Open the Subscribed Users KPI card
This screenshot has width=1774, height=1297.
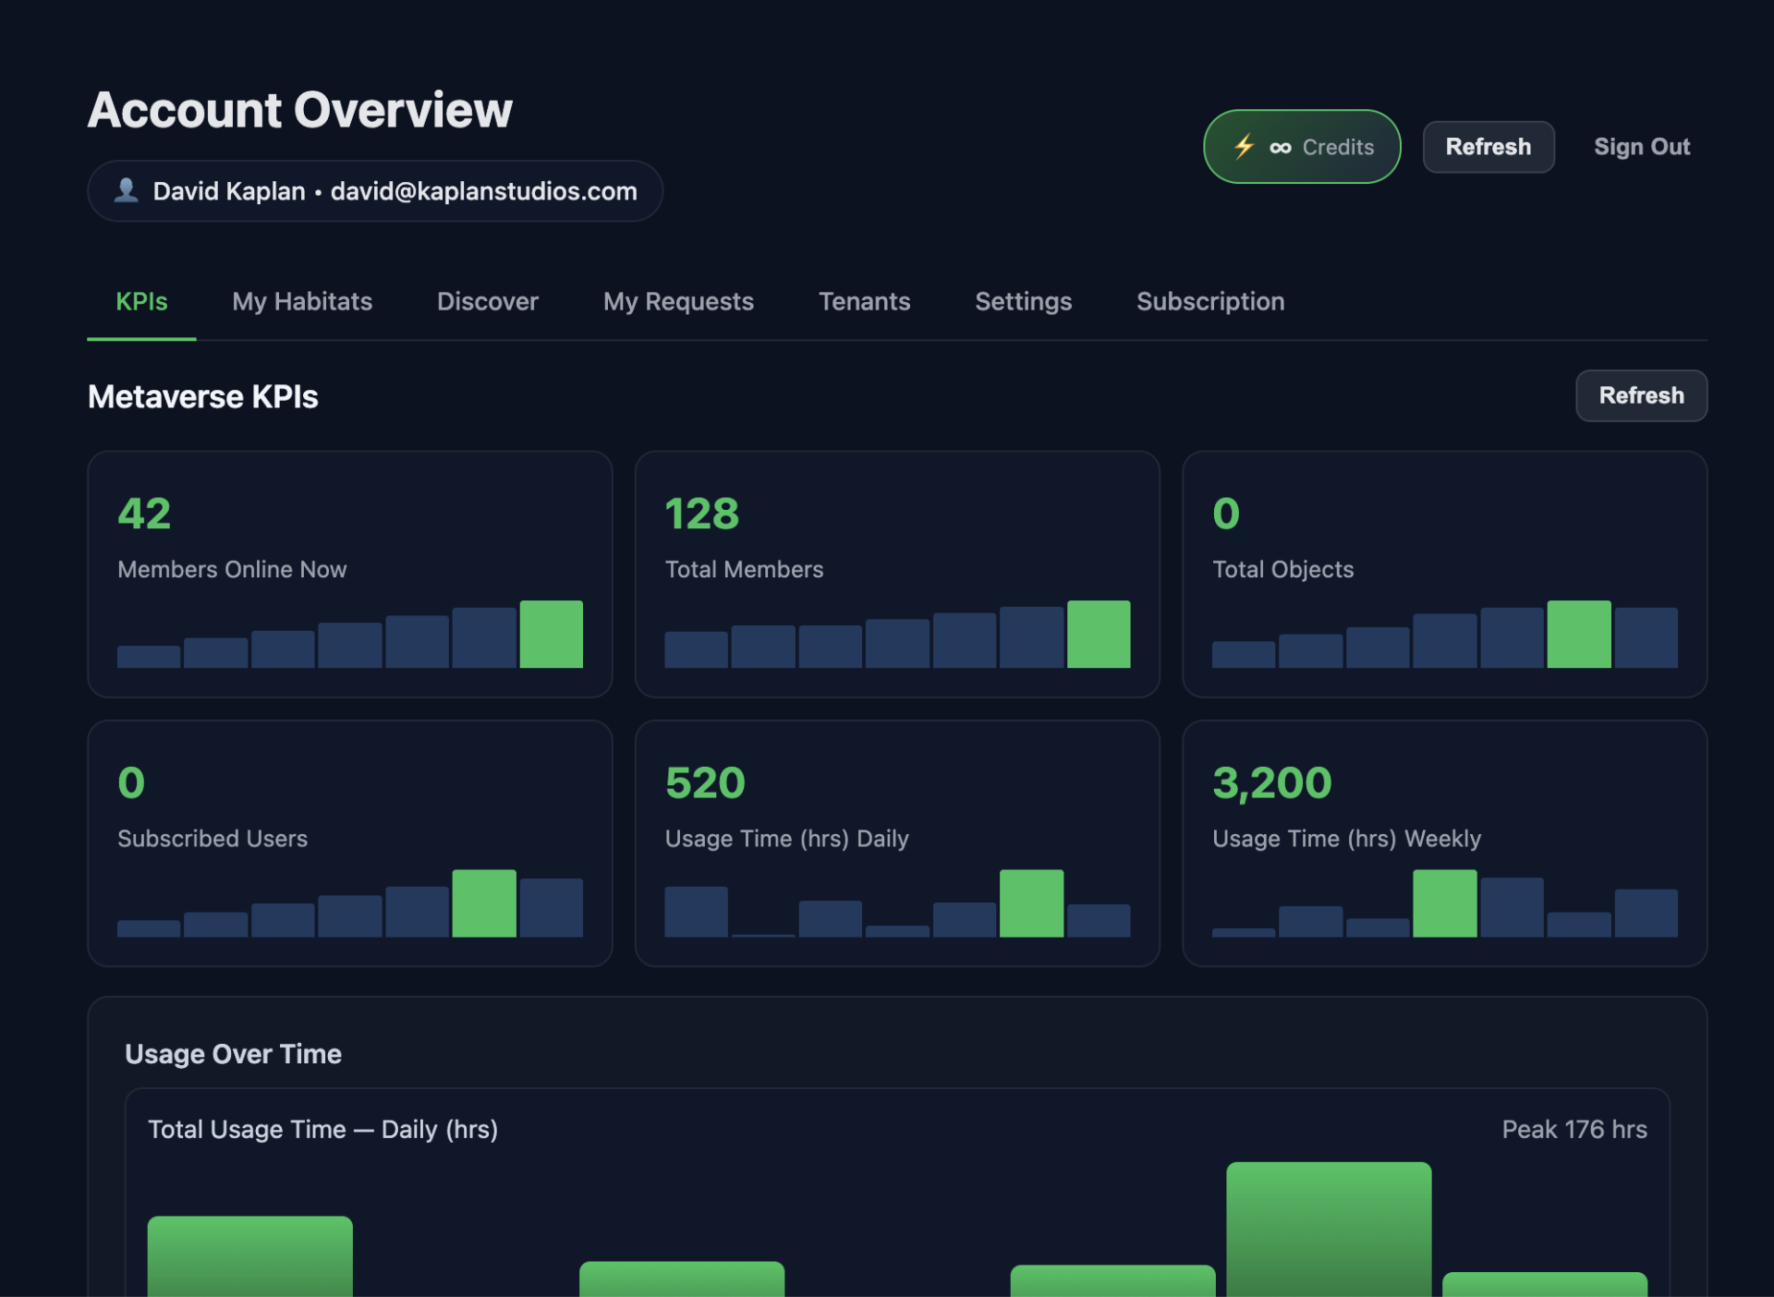[x=349, y=842]
